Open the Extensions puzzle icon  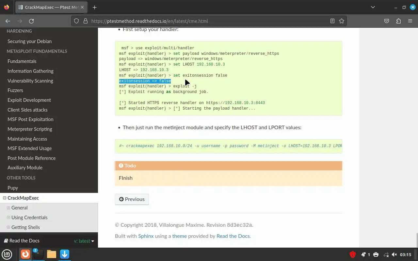(398, 21)
